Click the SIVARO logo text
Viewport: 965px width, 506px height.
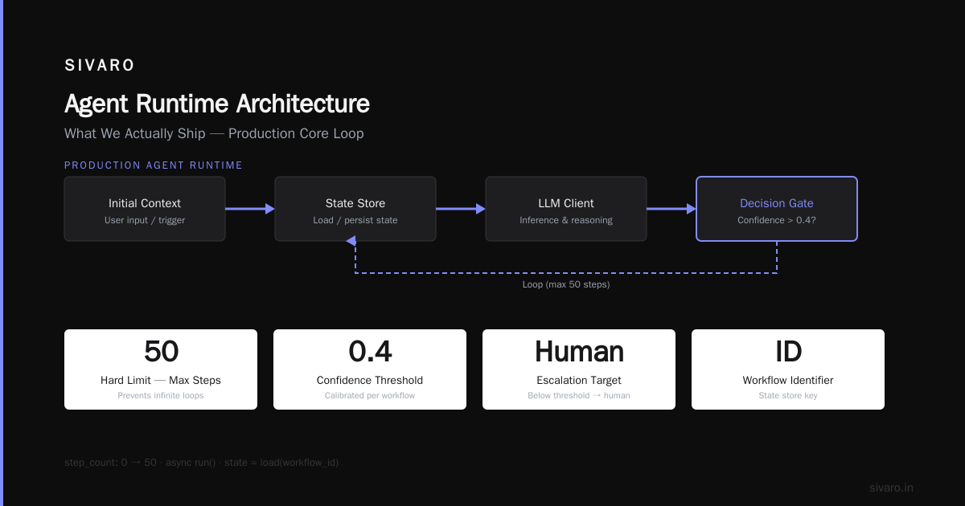pos(100,66)
